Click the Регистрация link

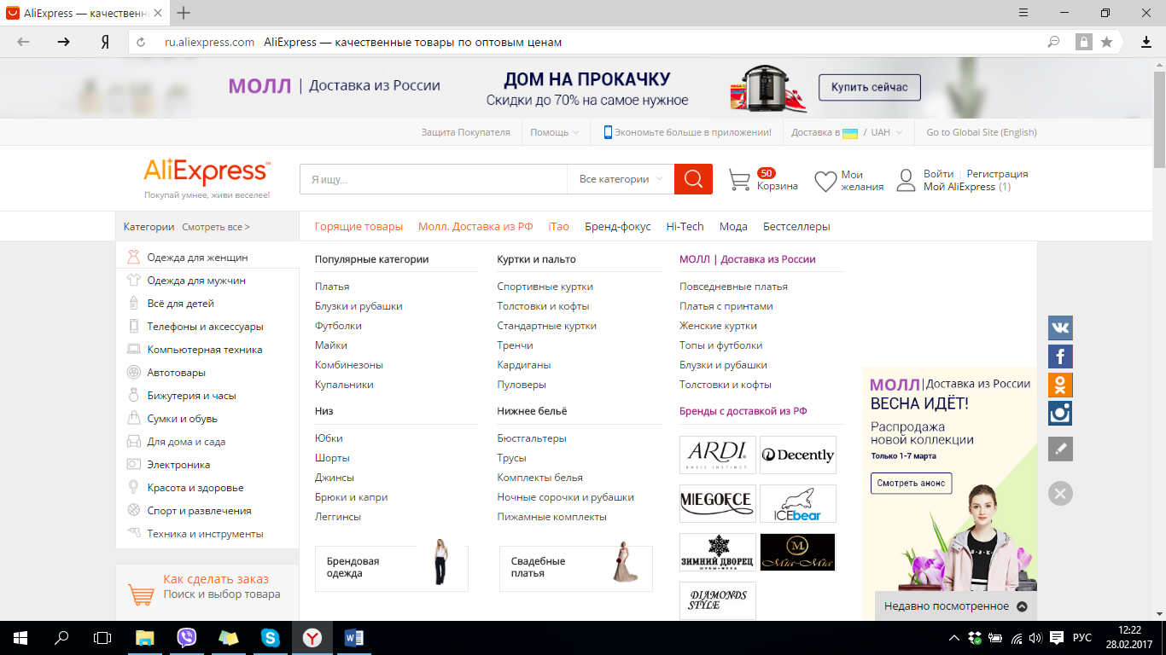997,174
